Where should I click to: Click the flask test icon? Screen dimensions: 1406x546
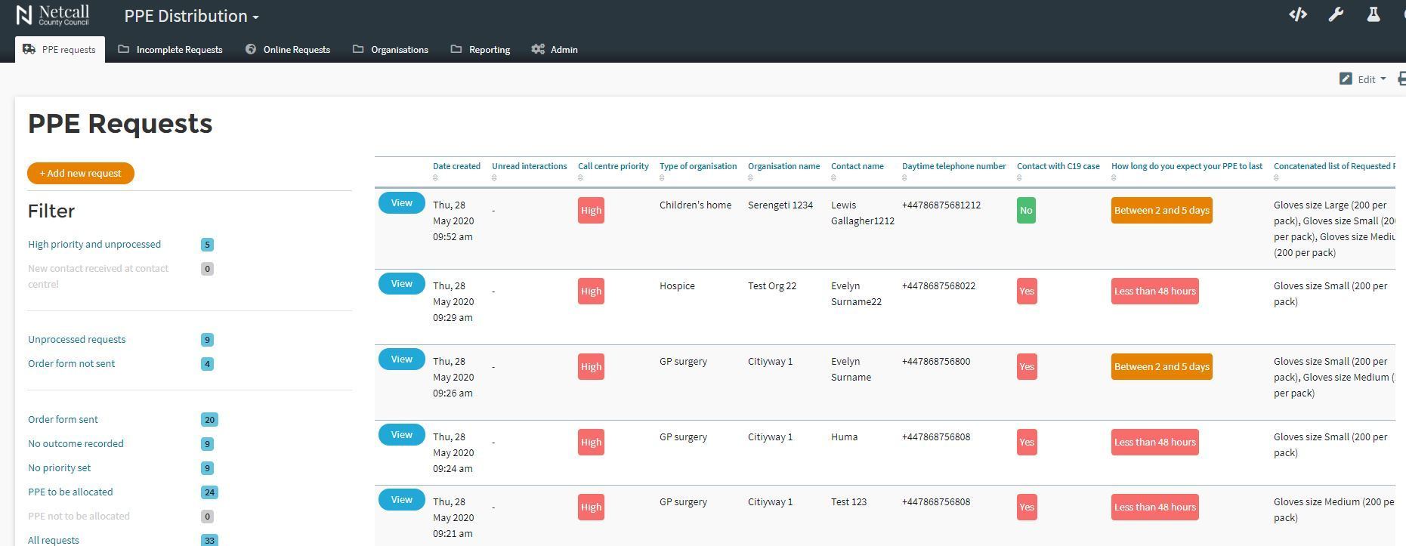point(1373,15)
